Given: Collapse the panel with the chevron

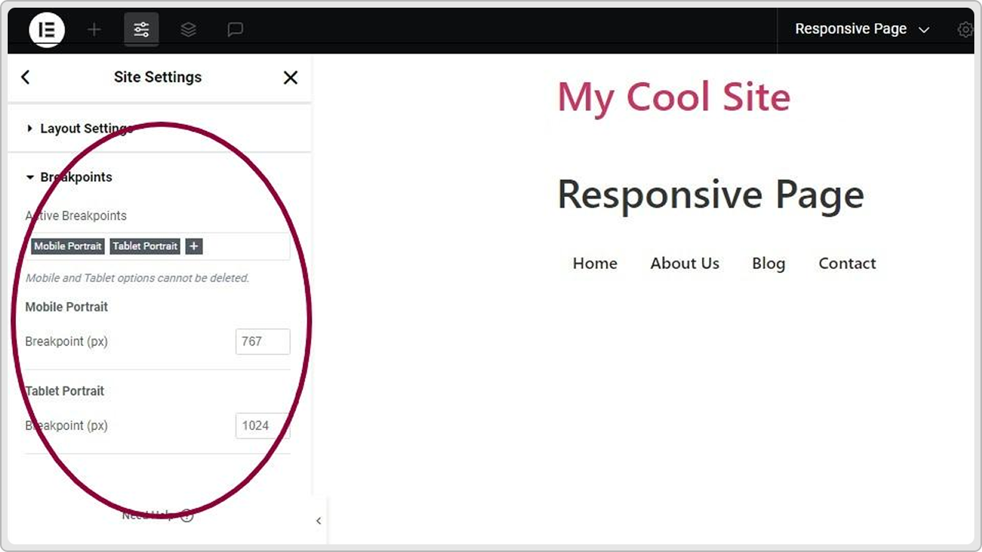Looking at the screenshot, I should 318,521.
